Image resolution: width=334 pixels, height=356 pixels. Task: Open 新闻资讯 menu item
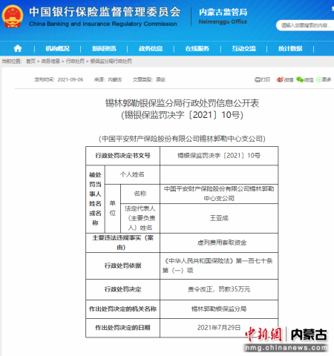pos(104,49)
